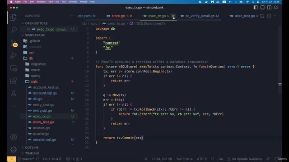Open the Terminal menu
This screenshot has height=162, width=289.
pos(73,2)
